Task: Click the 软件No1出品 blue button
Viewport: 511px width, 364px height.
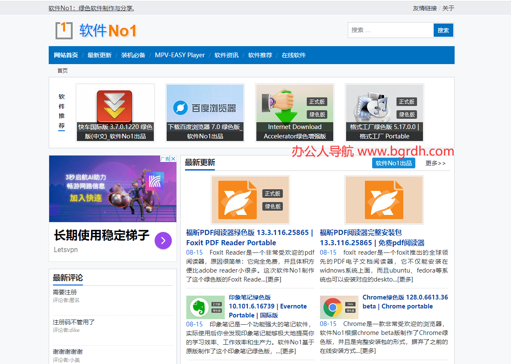Action: pos(394,163)
